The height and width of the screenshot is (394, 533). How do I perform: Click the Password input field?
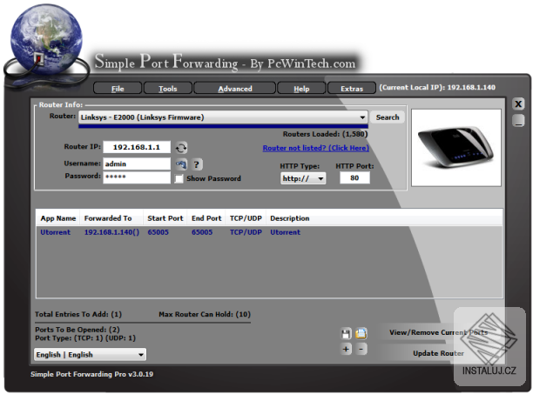point(137,177)
